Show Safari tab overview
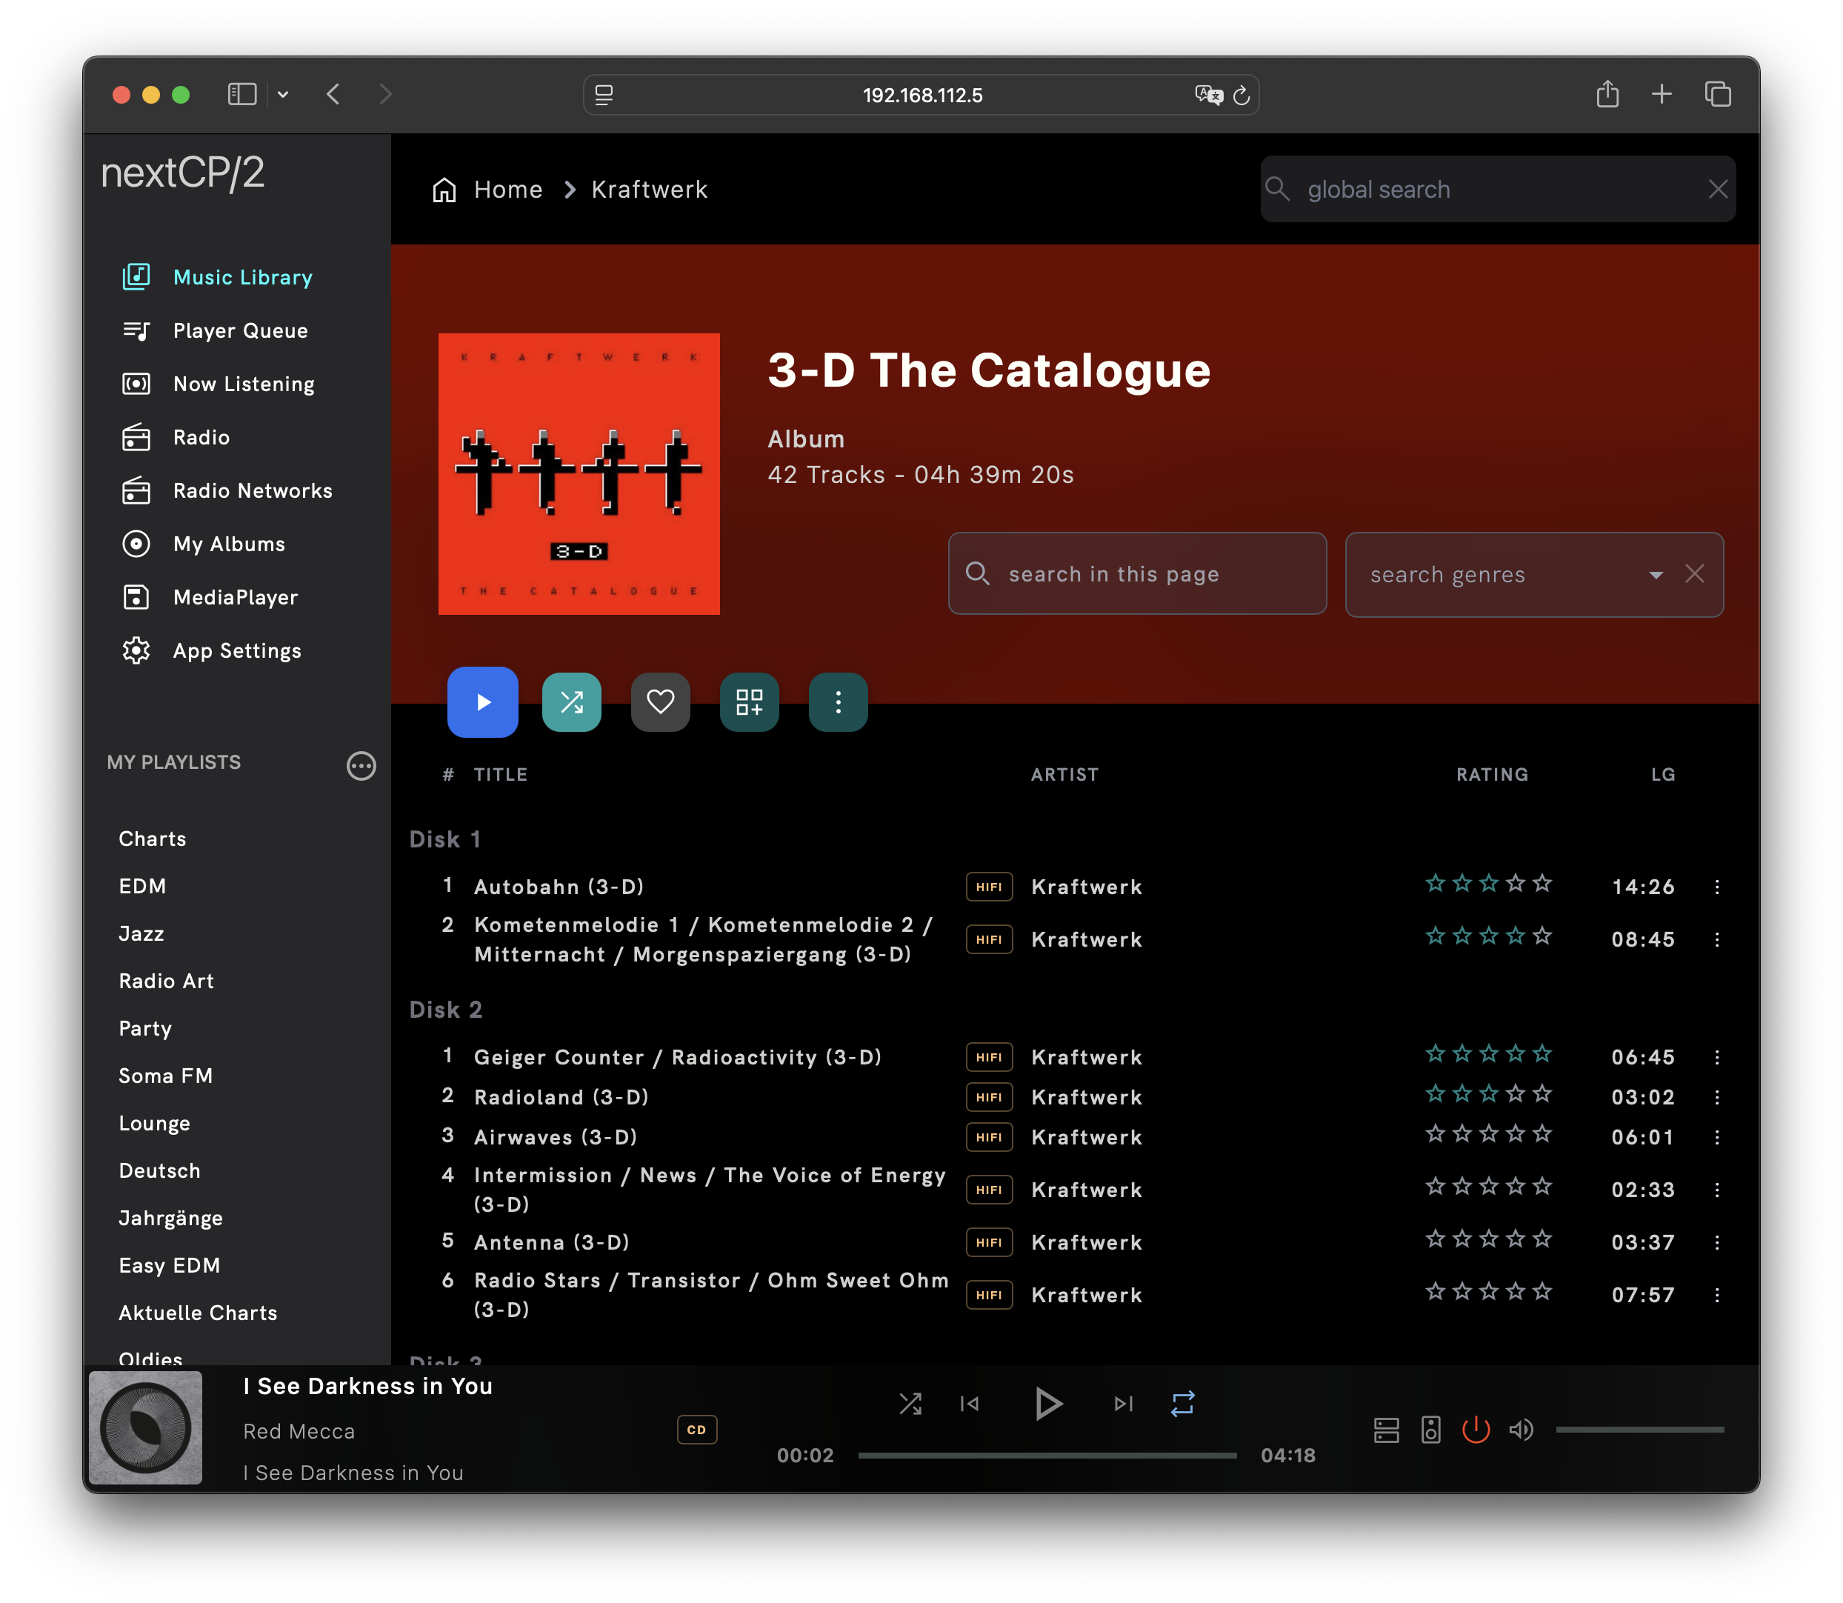Image resolution: width=1843 pixels, height=1603 pixels. 1717,94
